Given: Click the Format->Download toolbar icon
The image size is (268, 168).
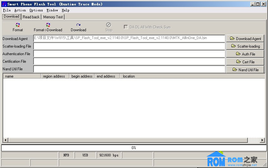Looking at the screenshot, I should click(48, 25).
